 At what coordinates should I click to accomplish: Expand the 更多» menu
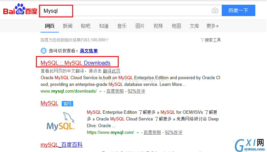pyautogui.click(x=212, y=26)
